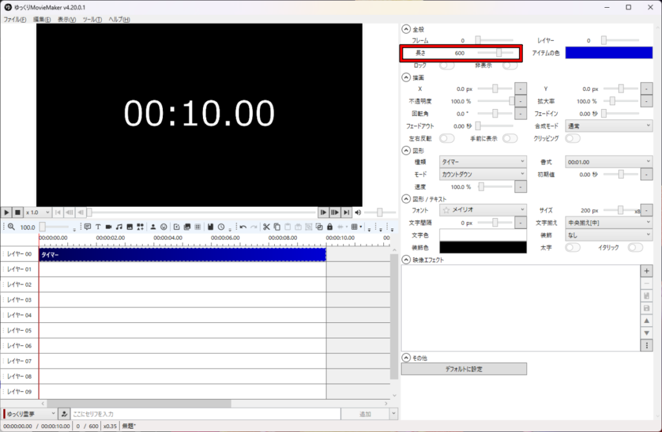Click the overlapping squares duplicate icon

point(319,227)
